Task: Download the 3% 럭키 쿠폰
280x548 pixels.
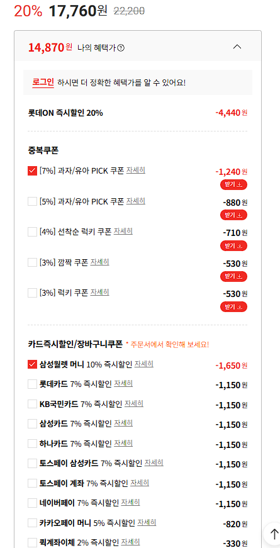Action: (x=233, y=307)
